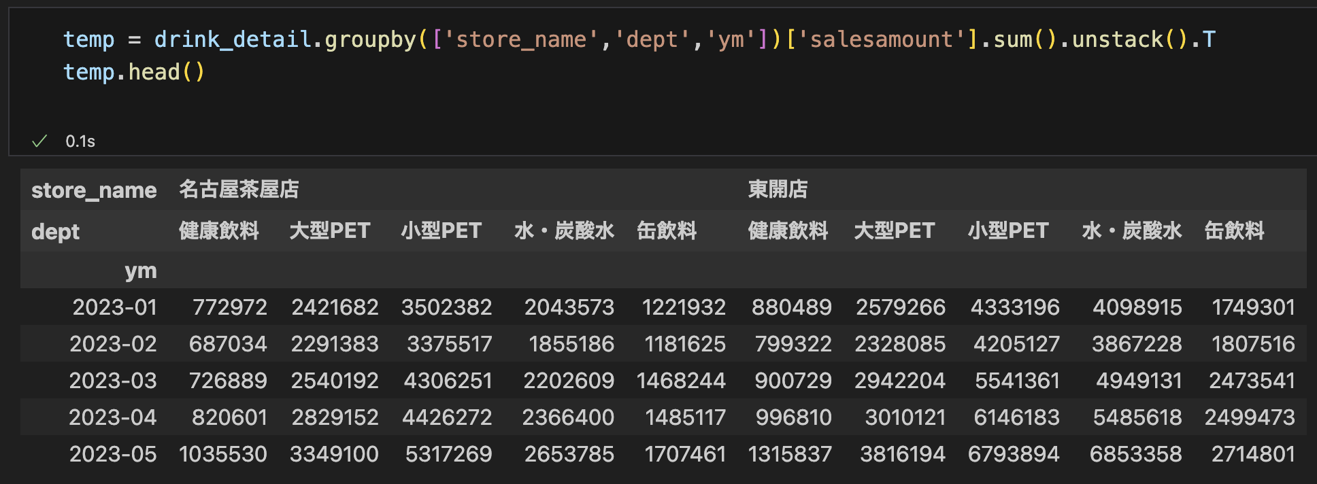Click the row label 2023-02
Image resolution: width=1317 pixels, height=484 pixels.
click(x=113, y=344)
